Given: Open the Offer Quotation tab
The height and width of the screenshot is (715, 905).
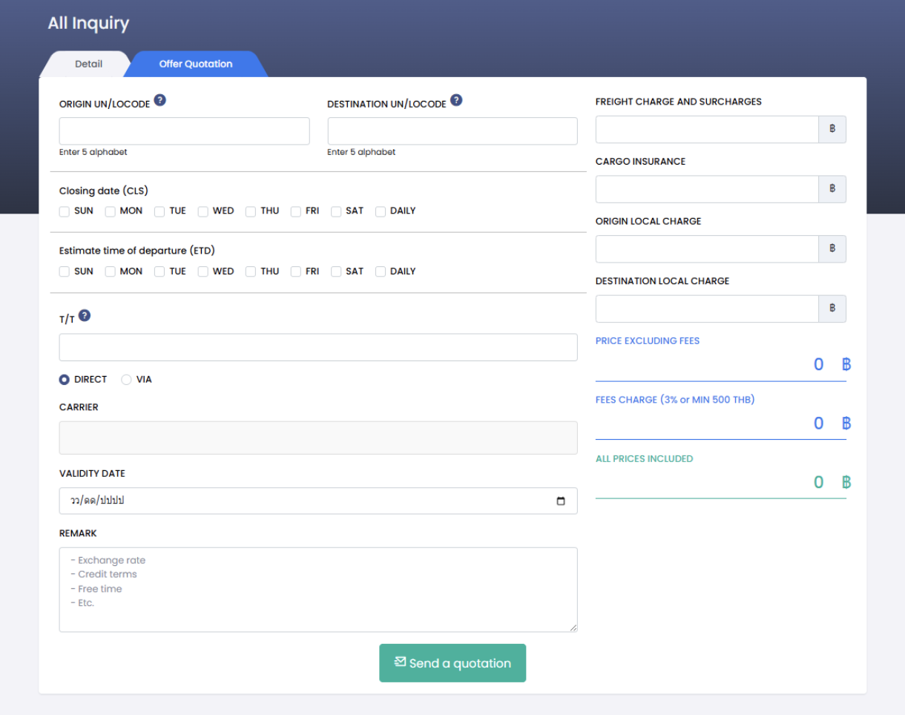Looking at the screenshot, I should click(196, 64).
